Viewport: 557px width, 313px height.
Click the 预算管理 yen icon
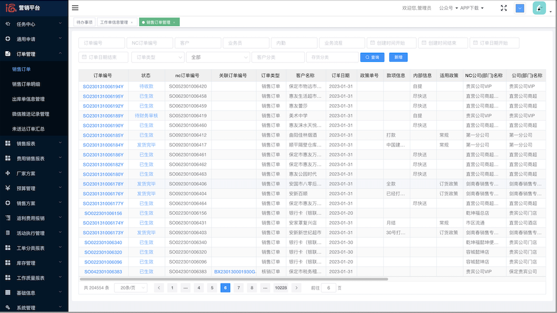click(8, 188)
